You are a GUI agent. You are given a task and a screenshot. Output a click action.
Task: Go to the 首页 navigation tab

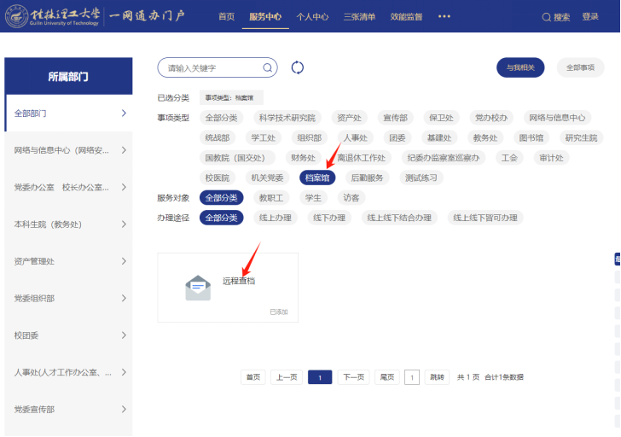(x=226, y=17)
